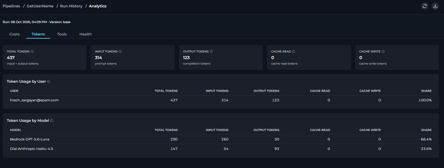
Task: Click 'prompt tokens' caption
Action: click(x=106, y=64)
